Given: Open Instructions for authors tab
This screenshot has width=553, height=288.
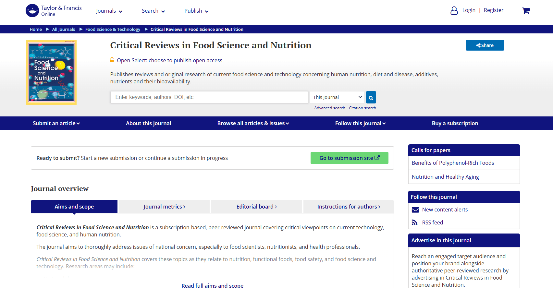Looking at the screenshot, I should [x=349, y=207].
